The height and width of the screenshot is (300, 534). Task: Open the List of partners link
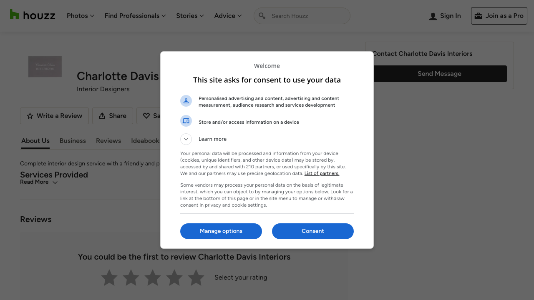tap(322, 173)
